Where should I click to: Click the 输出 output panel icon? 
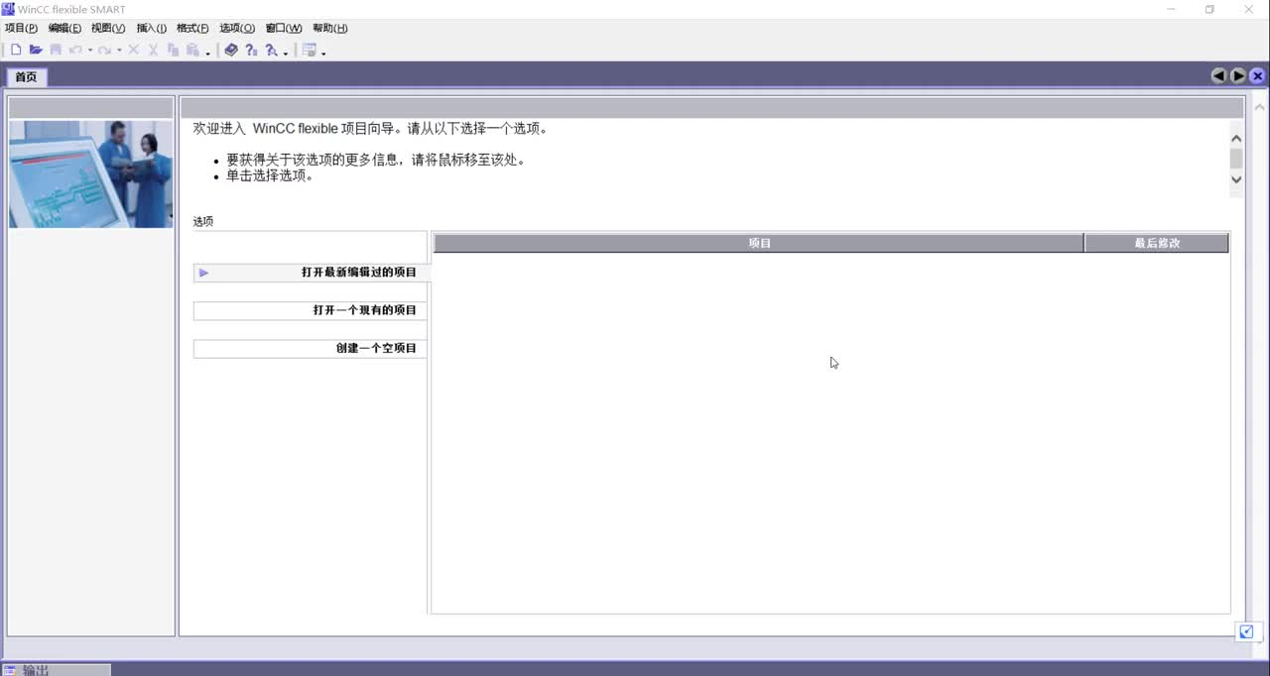point(10,670)
